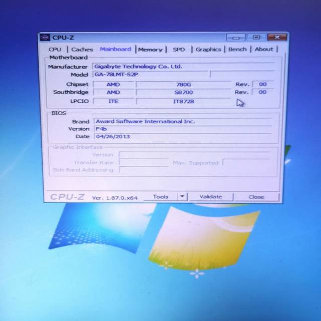Click the CPU-Z icon in the title bar

click(45, 37)
